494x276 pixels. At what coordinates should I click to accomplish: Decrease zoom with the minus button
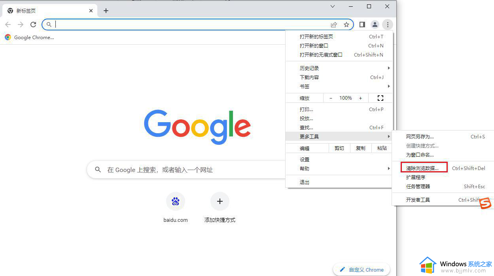[x=331, y=98]
